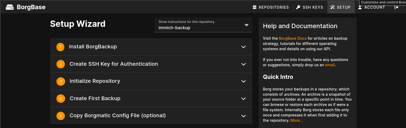The image size is (406, 128).
Task: Open the Account menu
Action: (372, 7)
